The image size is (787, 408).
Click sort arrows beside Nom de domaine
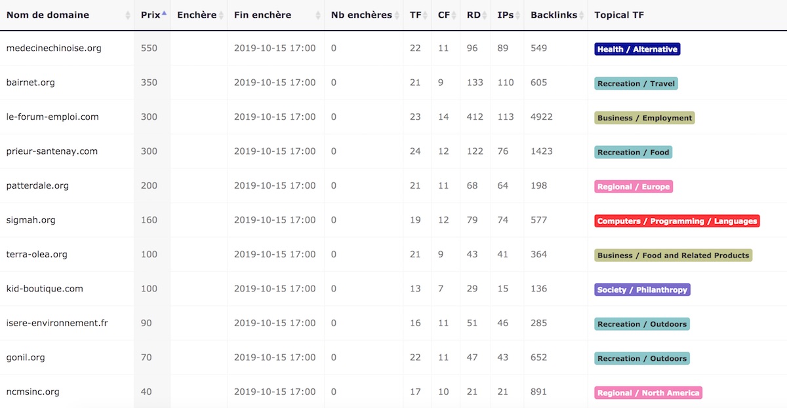click(128, 15)
